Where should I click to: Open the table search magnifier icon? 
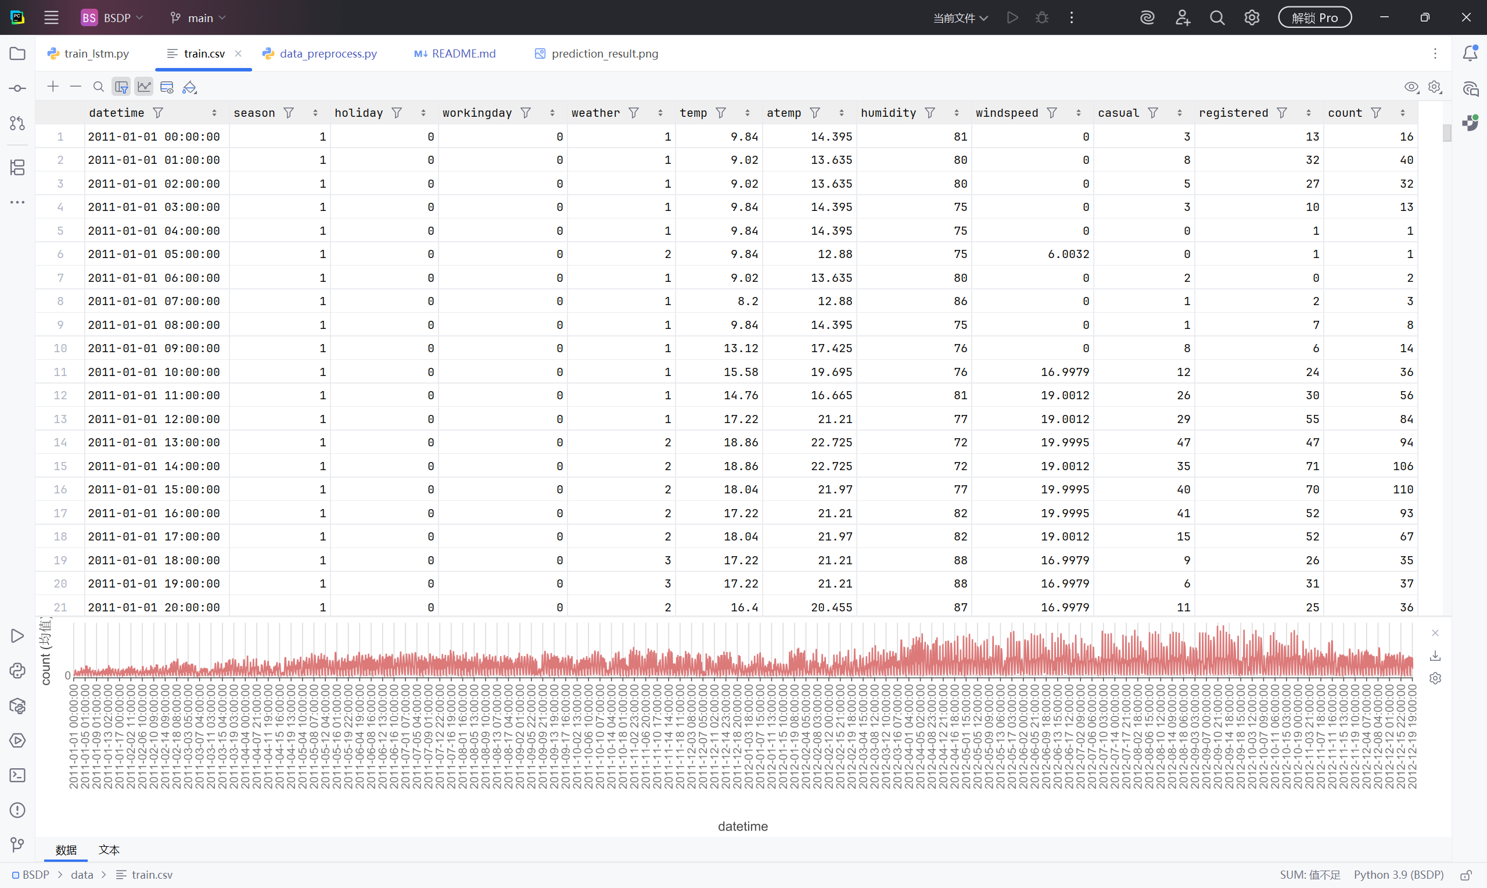[x=99, y=87]
